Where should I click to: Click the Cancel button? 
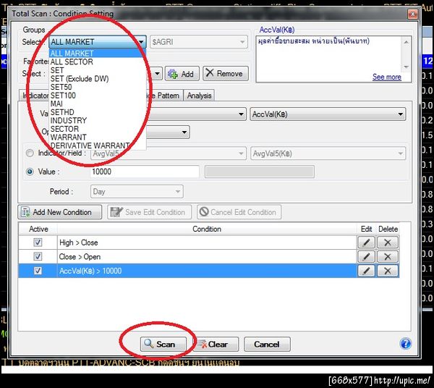click(x=267, y=345)
